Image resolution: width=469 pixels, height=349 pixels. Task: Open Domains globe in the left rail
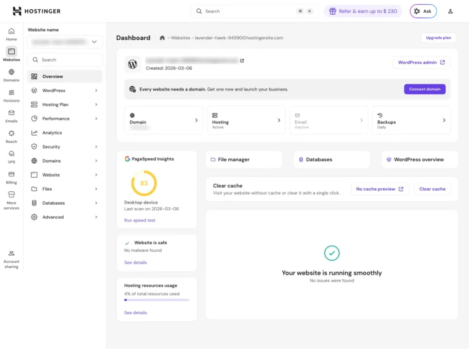(x=12, y=75)
